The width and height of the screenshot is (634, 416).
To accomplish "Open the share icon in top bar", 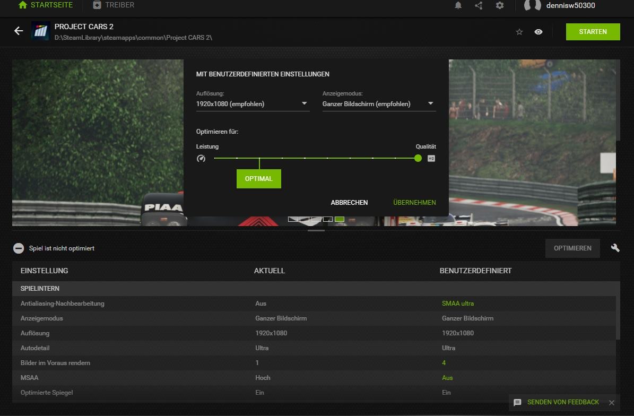I will click(x=479, y=5).
